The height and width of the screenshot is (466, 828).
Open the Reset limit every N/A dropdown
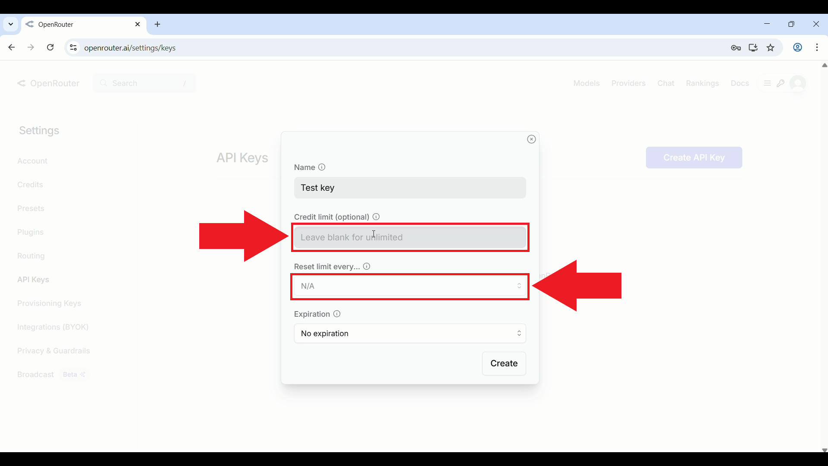tap(409, 286)
